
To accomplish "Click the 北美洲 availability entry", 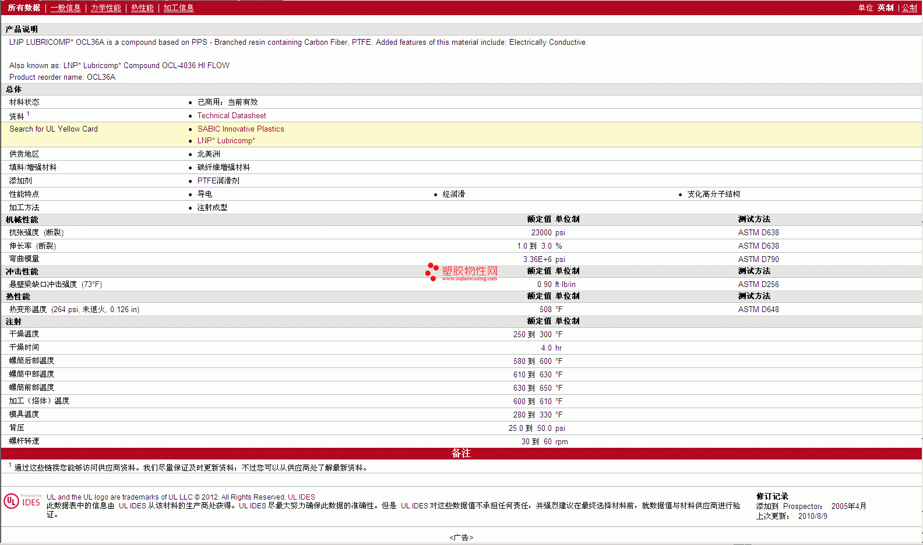I will [209, 154].
